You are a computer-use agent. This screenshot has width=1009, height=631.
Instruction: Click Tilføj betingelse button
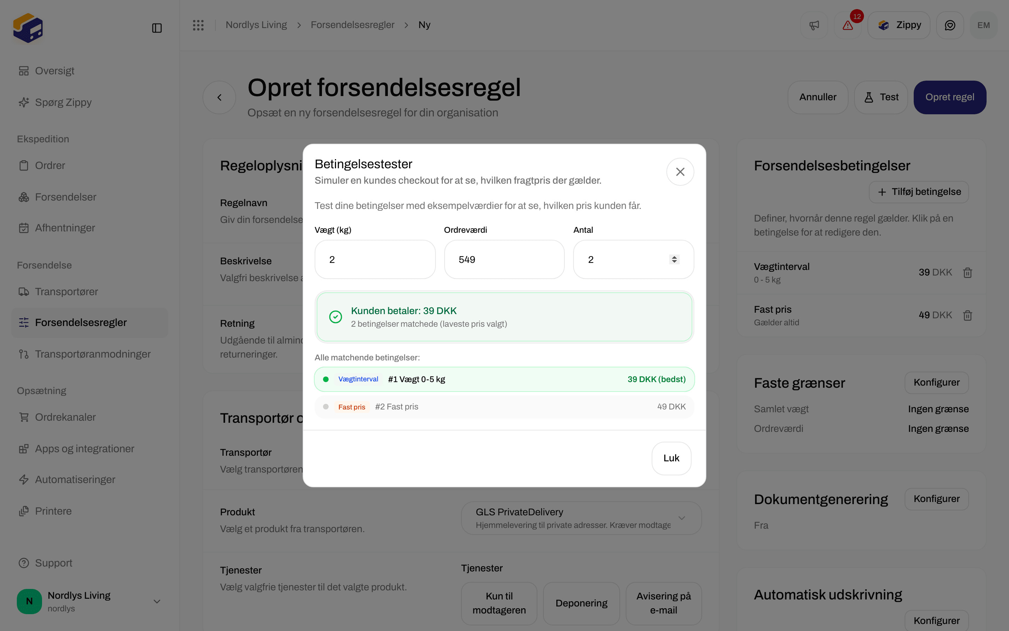tap(919, 192)
